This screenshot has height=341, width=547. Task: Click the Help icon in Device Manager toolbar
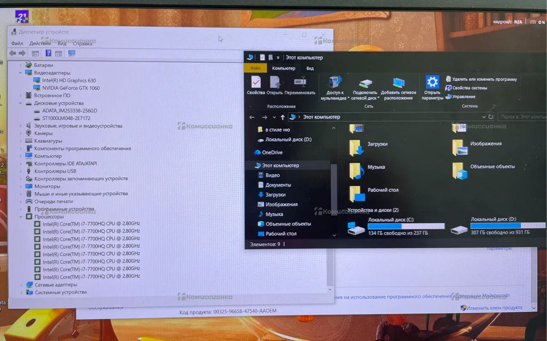pos(48,53)
